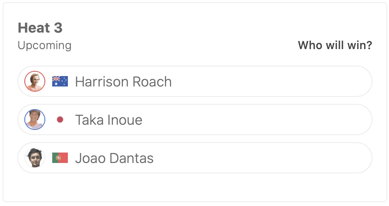Viewport: 389px width, 206px height.
Task: Click the "Who will win?" prompt
Action: 335,45
